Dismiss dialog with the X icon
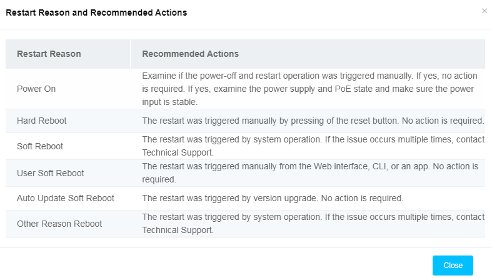 click(484, 11)
